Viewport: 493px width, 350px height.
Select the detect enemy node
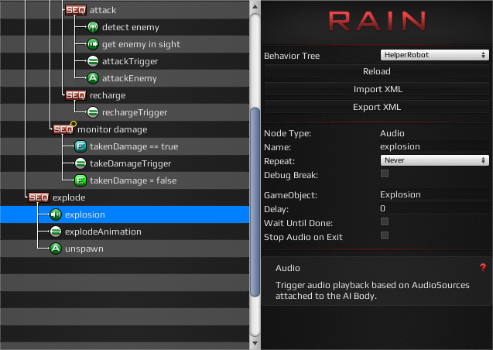131,27
